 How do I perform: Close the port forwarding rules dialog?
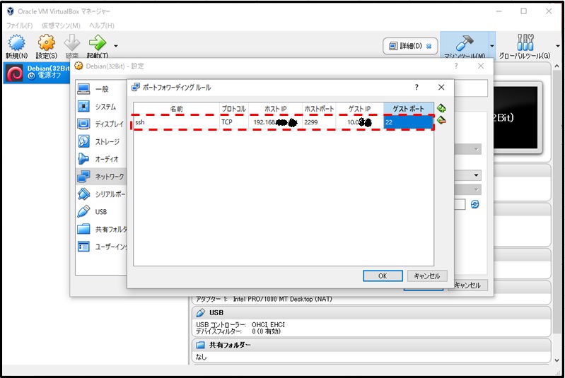pos(441,87)
